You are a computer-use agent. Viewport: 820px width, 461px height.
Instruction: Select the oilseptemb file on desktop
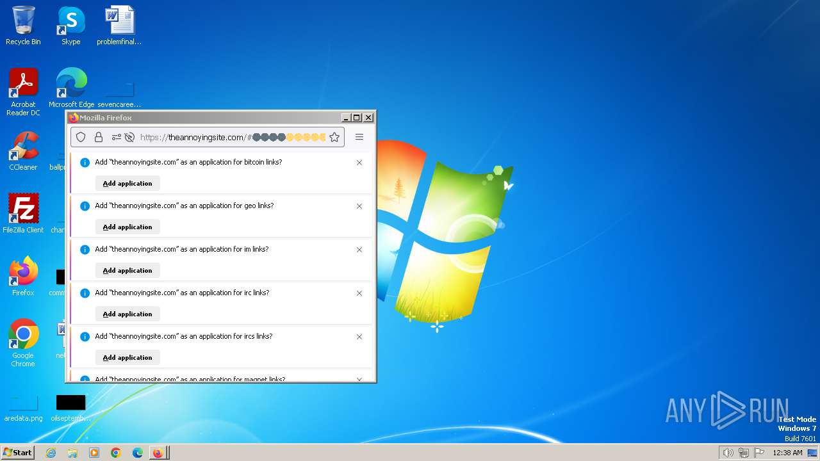(70, 408)
